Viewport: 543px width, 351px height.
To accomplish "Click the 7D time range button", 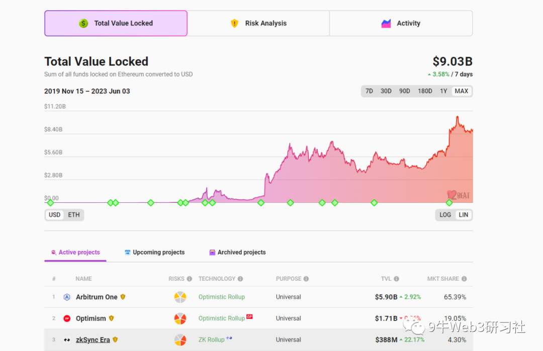I will point(369,91).
